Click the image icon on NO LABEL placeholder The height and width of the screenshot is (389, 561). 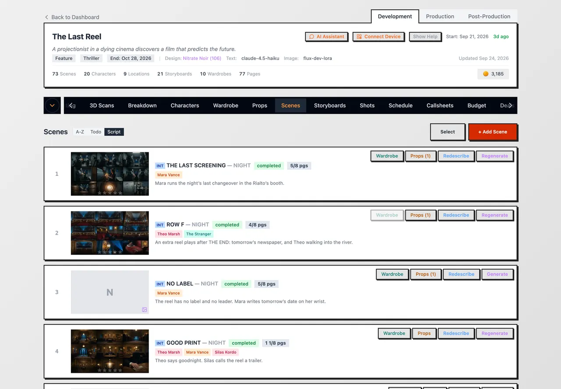[x=145, y=310]
